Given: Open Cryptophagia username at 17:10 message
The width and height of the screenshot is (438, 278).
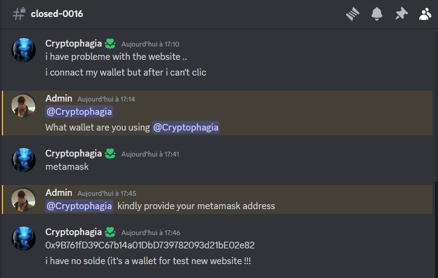Looking at the screenshot, I should tap(73, 44).
